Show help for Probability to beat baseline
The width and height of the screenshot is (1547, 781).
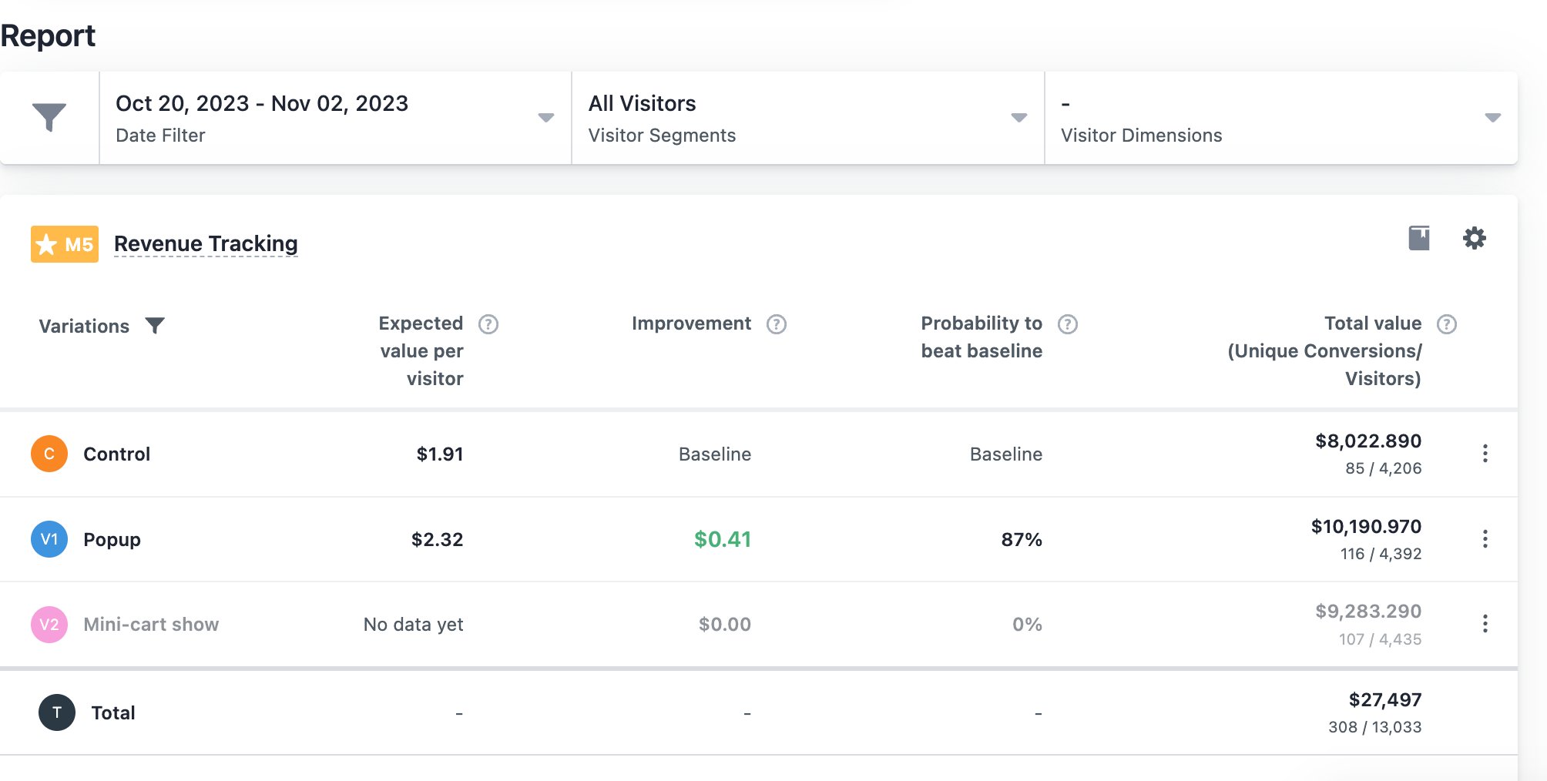[x=1067, y=324]
